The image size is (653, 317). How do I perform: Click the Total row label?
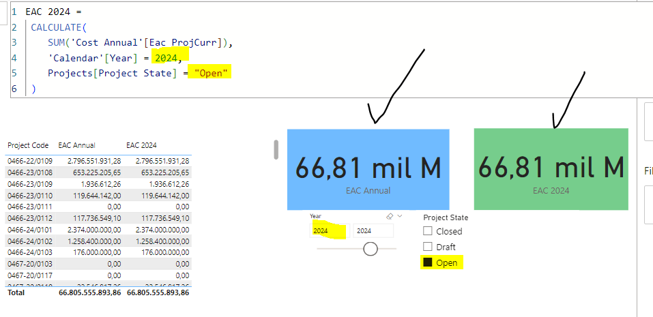(x=16, y=292)
